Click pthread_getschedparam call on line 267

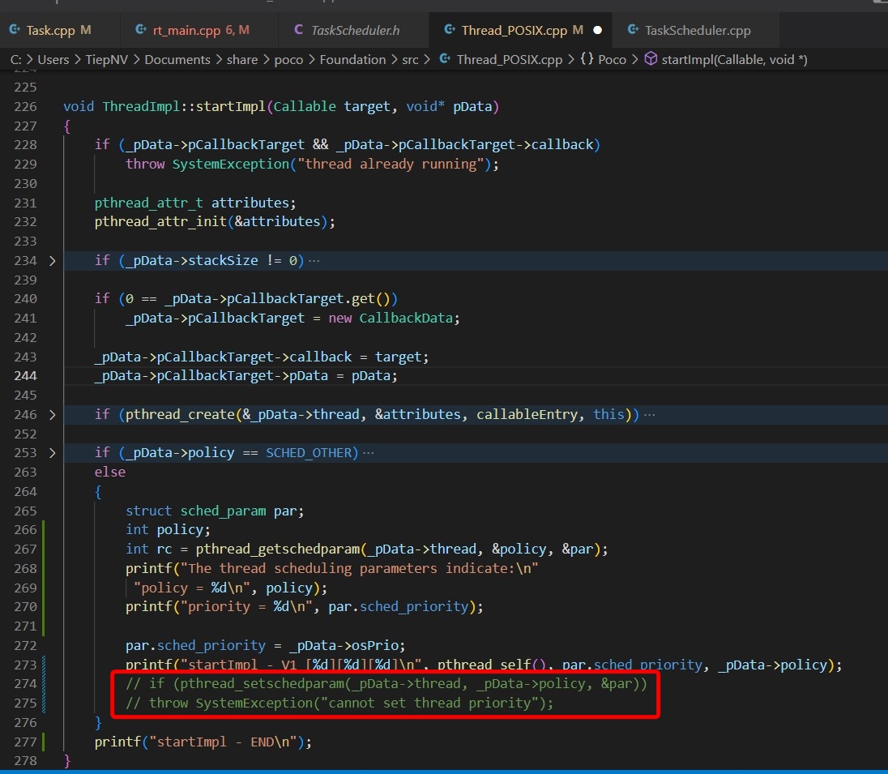click(277, 549)
